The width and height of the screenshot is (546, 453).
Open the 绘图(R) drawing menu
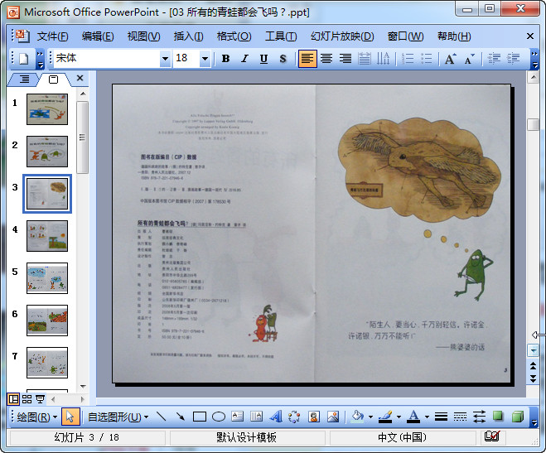click(x=37, y=417)
